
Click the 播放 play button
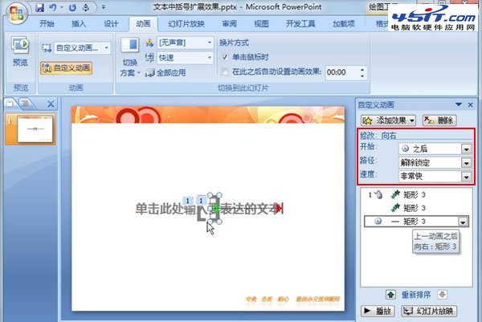click(376, 311)
